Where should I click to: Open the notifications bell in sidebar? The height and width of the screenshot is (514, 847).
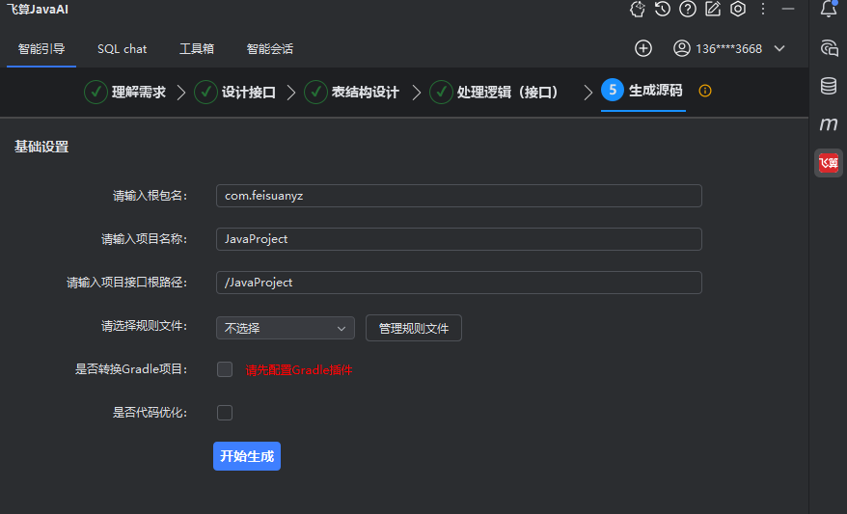pyautogui.click(x=829, y=9)
